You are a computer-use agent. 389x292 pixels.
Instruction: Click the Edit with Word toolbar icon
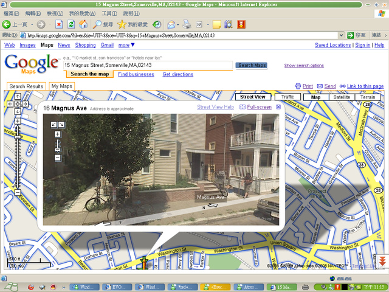[x=199, y=24]
